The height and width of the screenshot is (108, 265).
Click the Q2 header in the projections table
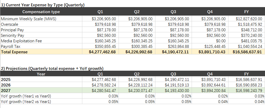coord(137,74)
